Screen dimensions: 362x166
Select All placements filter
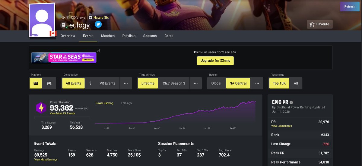(x=296, y=83)
